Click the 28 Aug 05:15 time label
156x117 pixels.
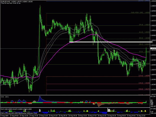coord(63,116)
